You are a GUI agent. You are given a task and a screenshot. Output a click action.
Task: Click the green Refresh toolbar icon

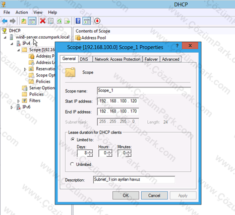click(59, 21)
